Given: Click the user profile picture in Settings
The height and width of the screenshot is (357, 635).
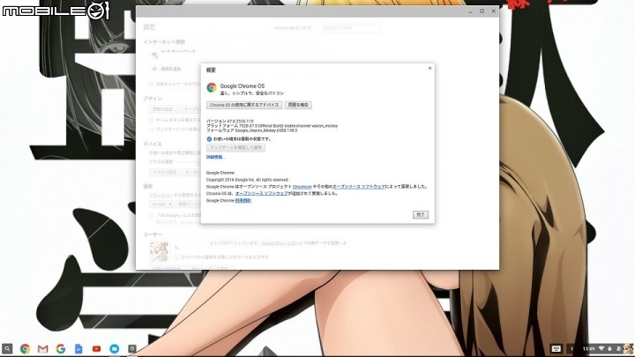Looking at the screenshot, I should pos(160,251).
